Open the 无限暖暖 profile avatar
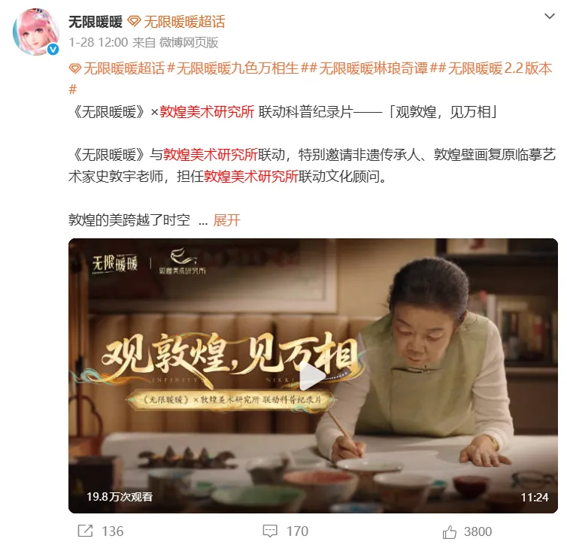Viewport: 567px width, 548px height. point(36,32)
